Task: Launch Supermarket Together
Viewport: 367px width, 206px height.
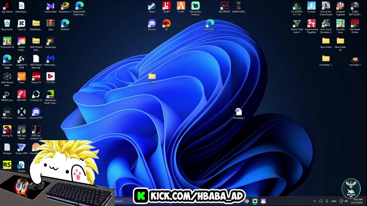Action: [x=311, y=27]
